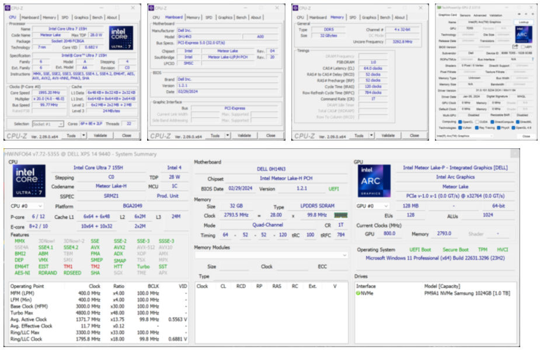Open Tools dropdown arrow in CPU-Z Memory window
Image resolution: width=540 pixels, height=350 pixels.
tap(372, 135)
